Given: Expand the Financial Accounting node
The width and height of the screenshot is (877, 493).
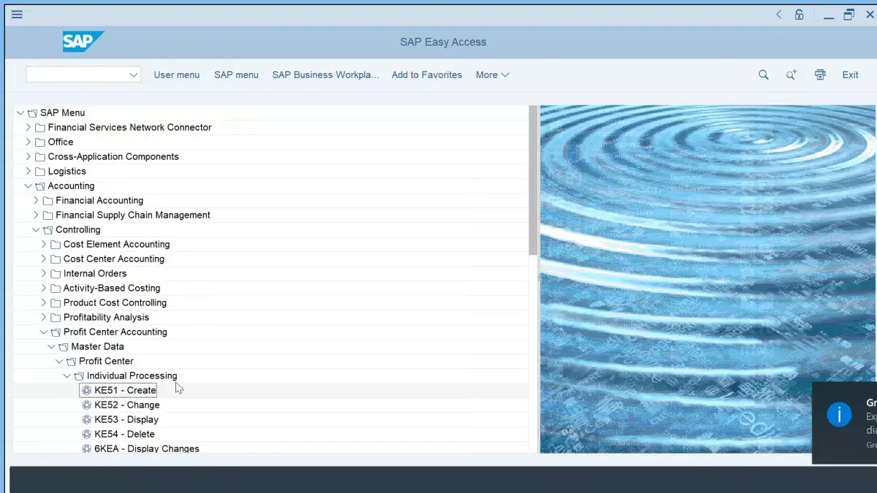Looking at the screenshot, I should (37, 200).
